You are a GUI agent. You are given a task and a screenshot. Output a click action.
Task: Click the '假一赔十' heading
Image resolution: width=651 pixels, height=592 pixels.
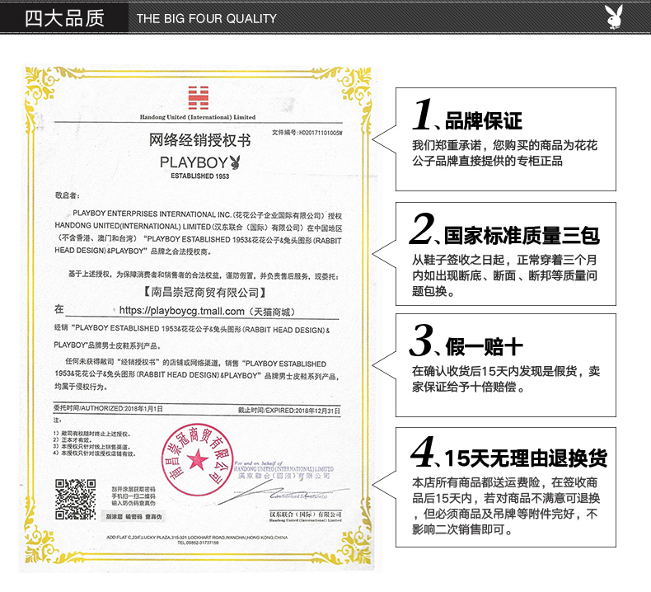click(x=484, y=347)
